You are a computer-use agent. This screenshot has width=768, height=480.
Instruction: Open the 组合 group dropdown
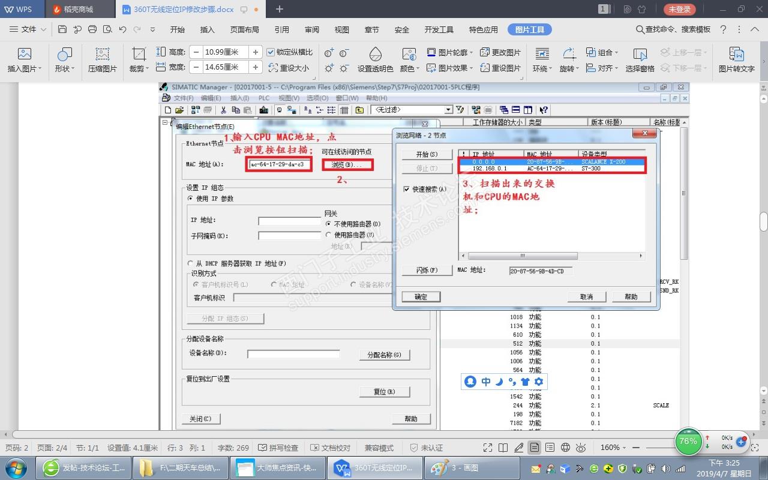point(602,52)
